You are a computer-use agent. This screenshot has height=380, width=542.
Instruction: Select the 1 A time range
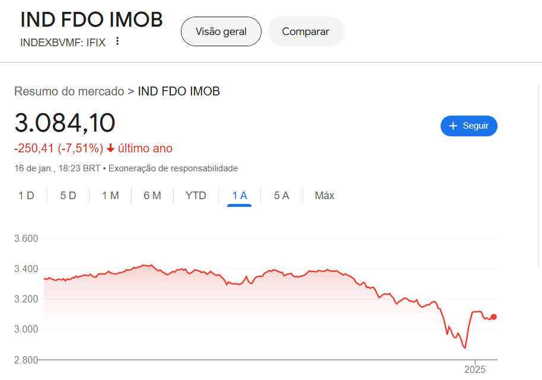click(x=240, y=196)
